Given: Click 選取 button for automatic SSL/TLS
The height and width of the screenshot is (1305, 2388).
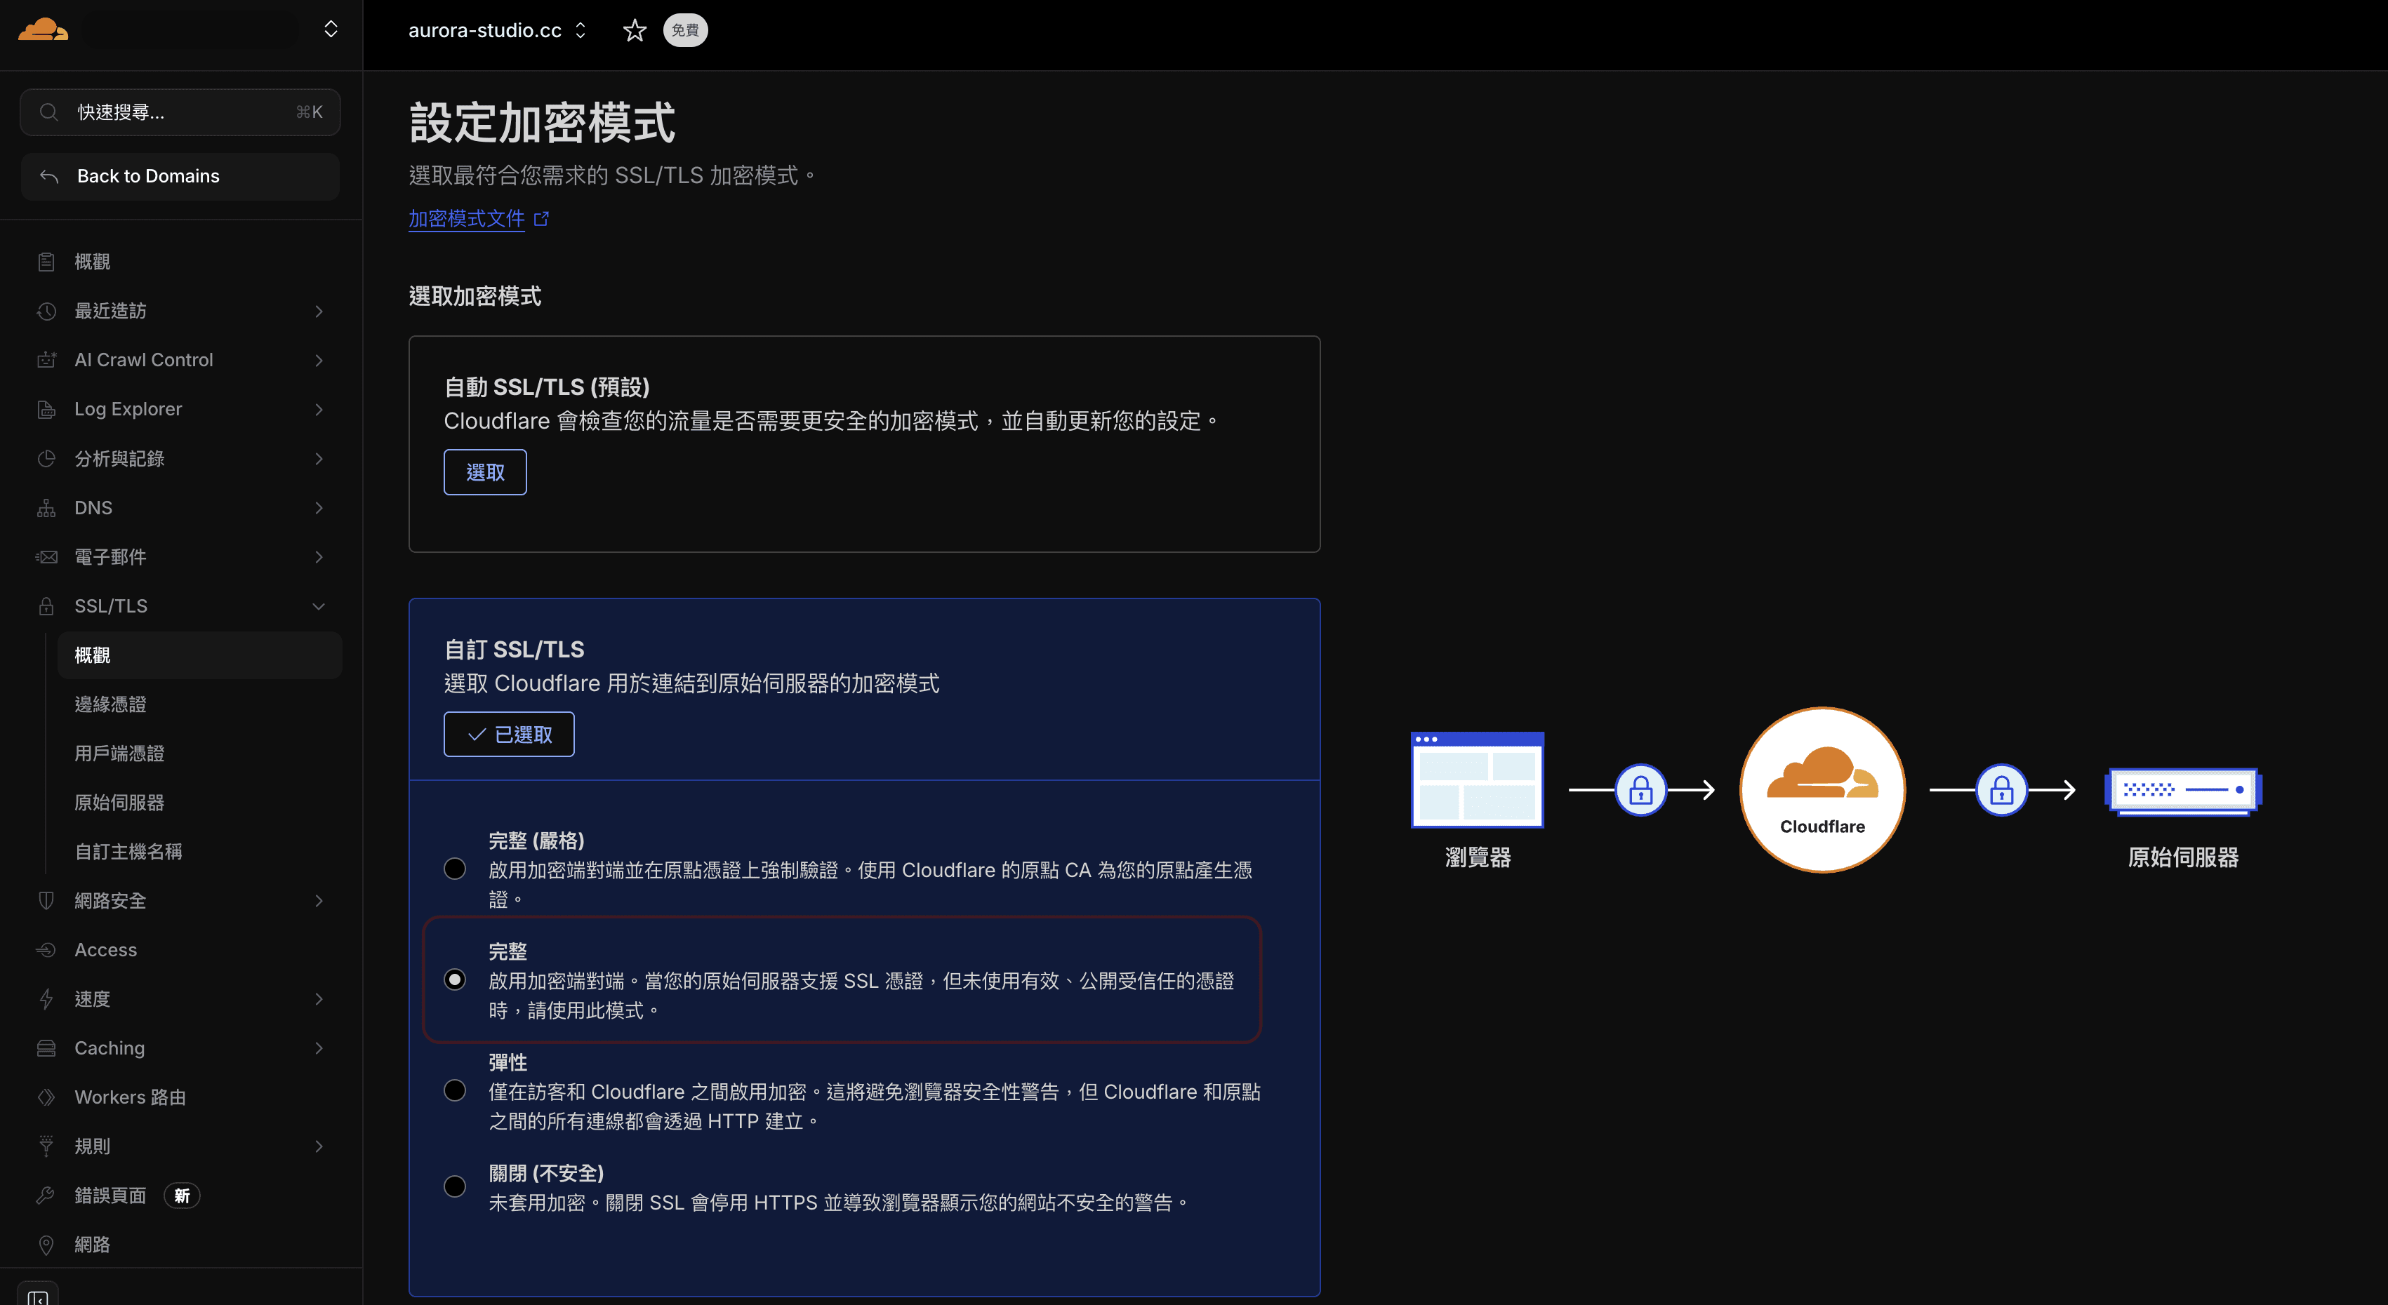Looking at the screenshot, I should coord(485,473).
